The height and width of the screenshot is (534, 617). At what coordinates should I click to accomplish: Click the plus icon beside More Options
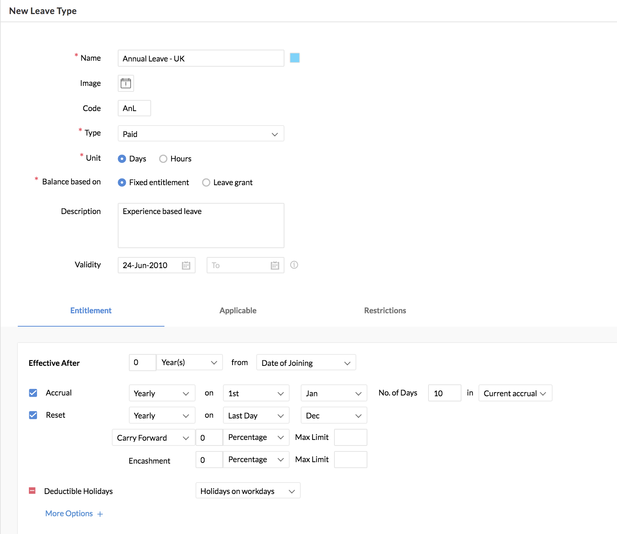[100, 514]
